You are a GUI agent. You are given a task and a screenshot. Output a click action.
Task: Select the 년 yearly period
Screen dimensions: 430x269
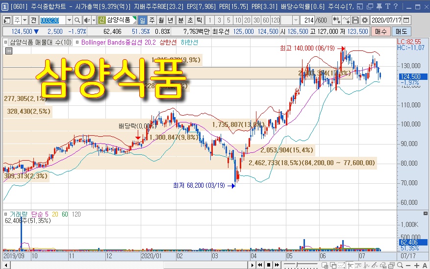[x=171, y=20]
